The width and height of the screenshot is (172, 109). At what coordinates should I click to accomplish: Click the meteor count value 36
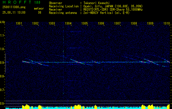pyautogui.click(x=40, y=13)
